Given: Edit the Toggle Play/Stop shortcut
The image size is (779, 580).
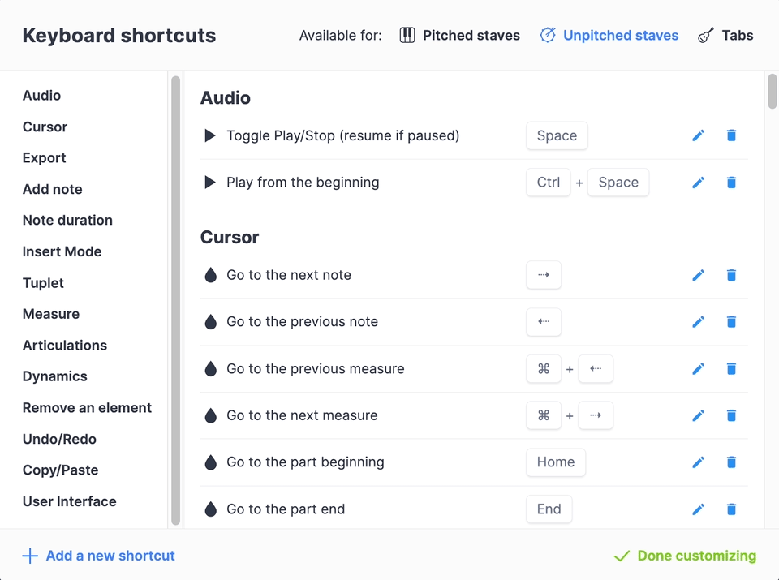Looking at the screenshot, I should [698, 135].
